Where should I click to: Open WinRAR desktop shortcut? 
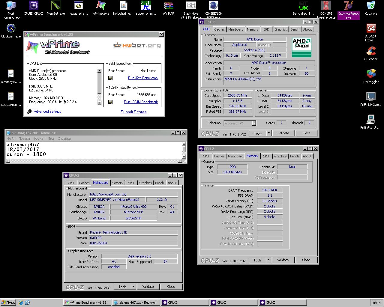point(168,8)
